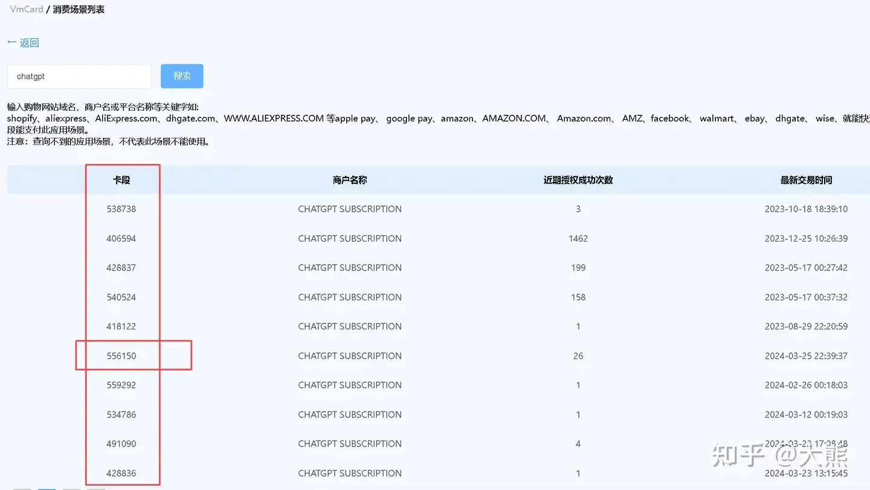Click the 卡段 column header
Screen dimensions: 870x490
coord(121,180)
